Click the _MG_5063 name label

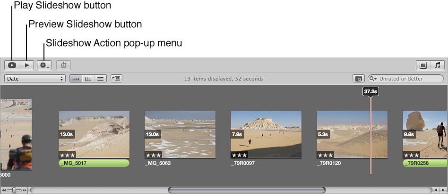coord(158,163)
